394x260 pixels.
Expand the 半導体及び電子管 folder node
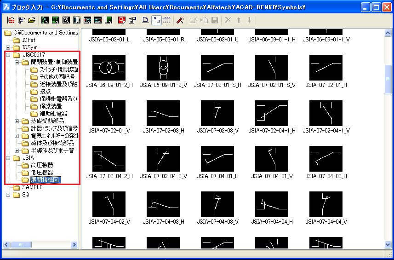[17, 150]
